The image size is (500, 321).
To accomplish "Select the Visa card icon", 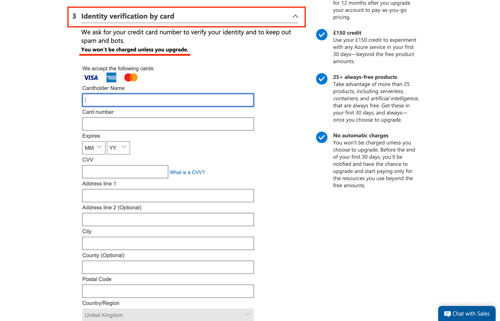I will [x=91, y=77].
